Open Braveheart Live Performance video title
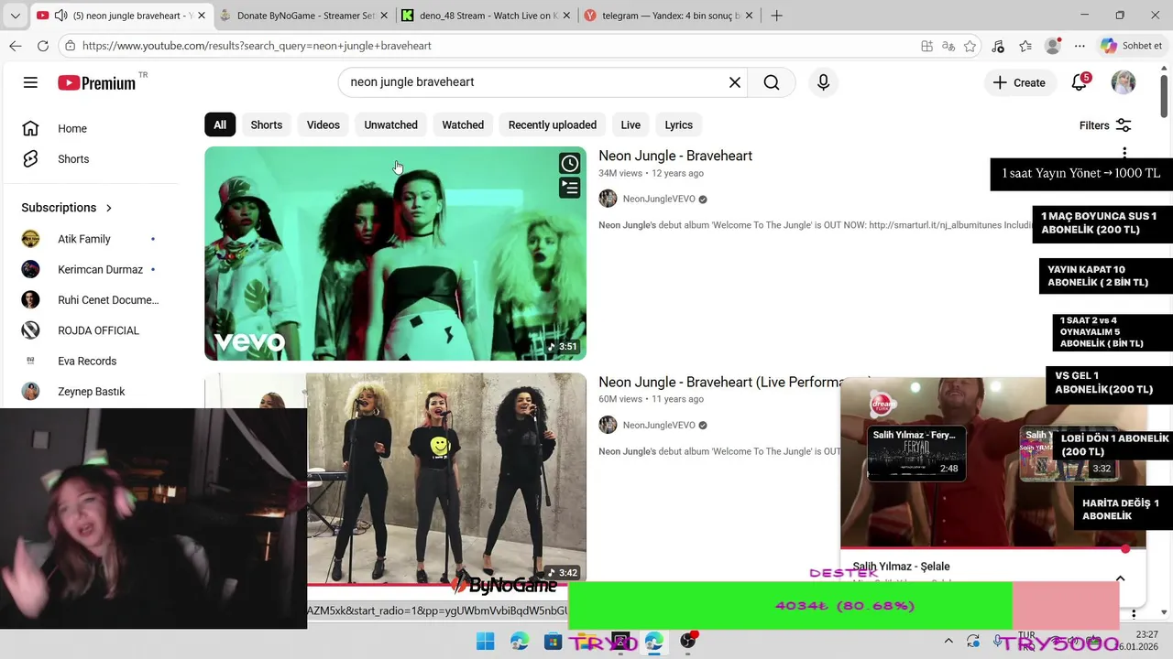This screenshot has width=1173, height=659. pyautogui.click(x=720, y=382)
